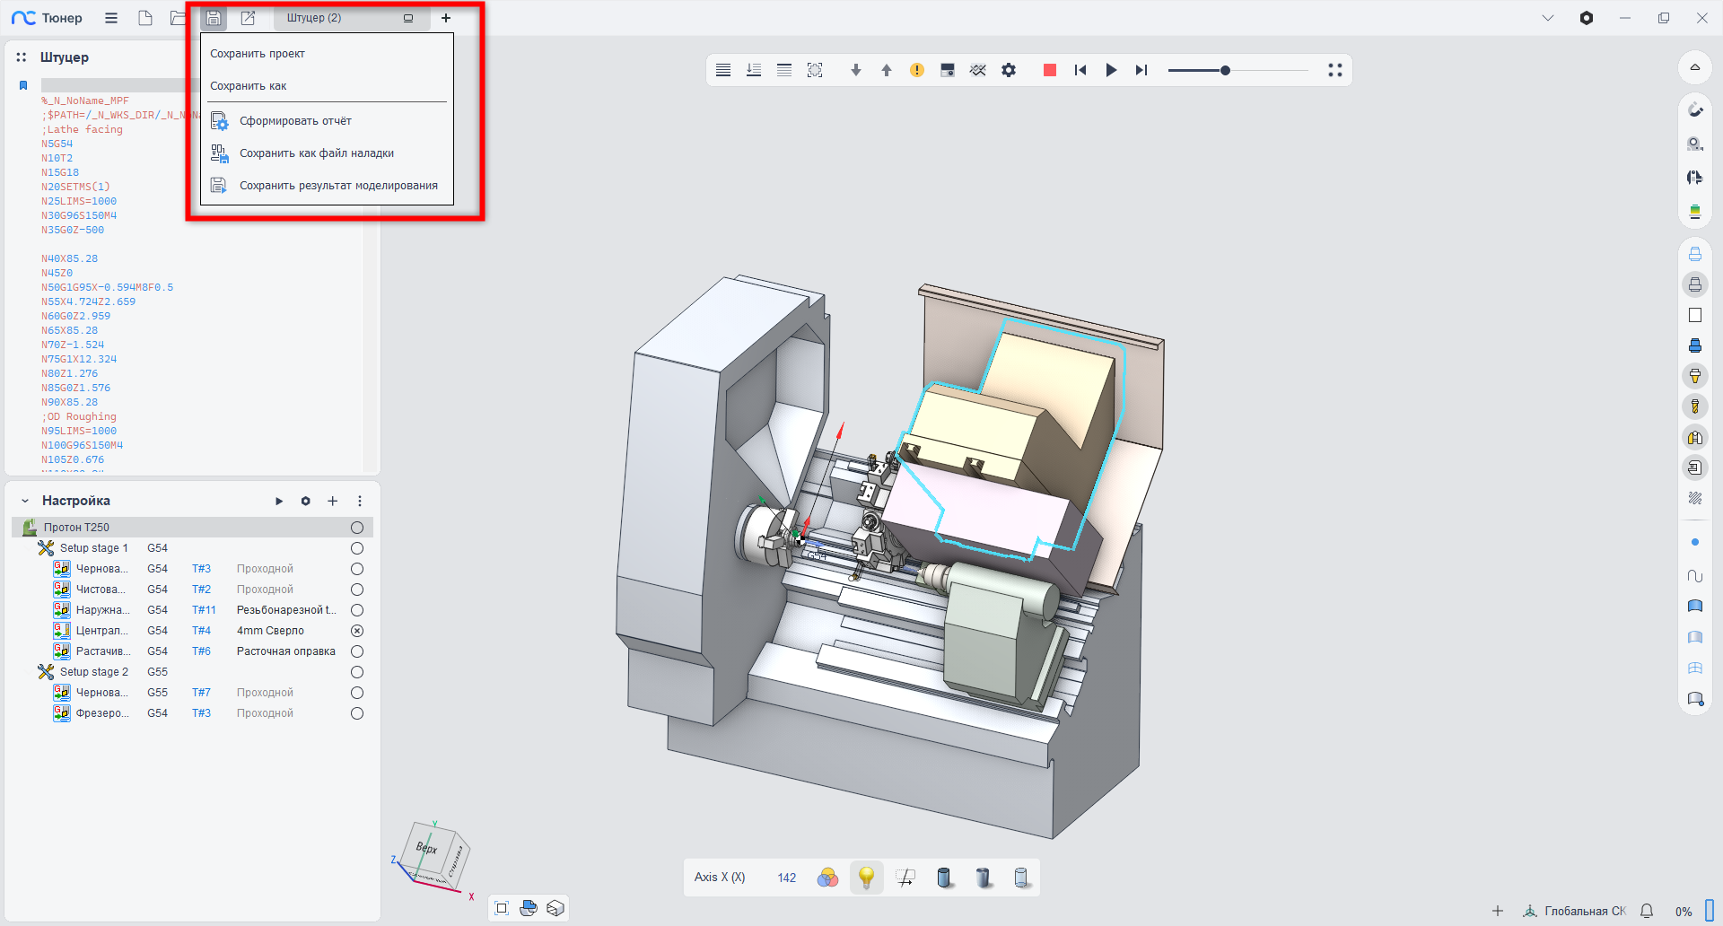This screenshot has width=1723, height=926.
Task: Click the yellow warning icon in toolbar
Action: pos(916,70)
